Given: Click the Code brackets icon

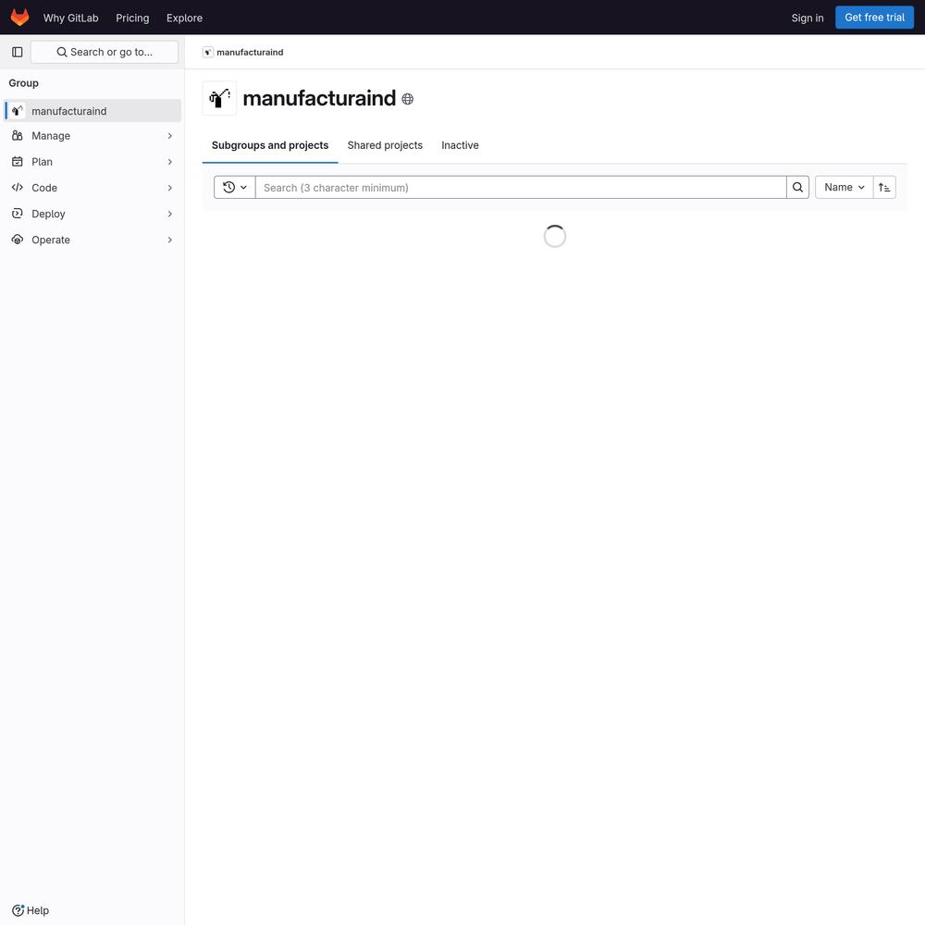Looking at the screenshot, I should [17, 188].
